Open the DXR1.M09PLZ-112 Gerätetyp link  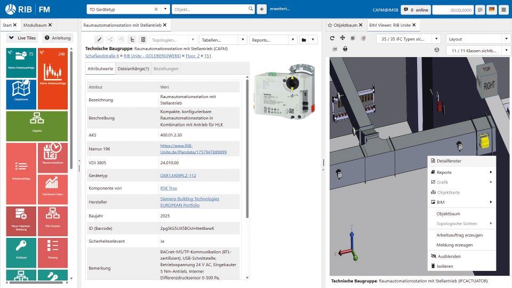(x=178, y=175)
